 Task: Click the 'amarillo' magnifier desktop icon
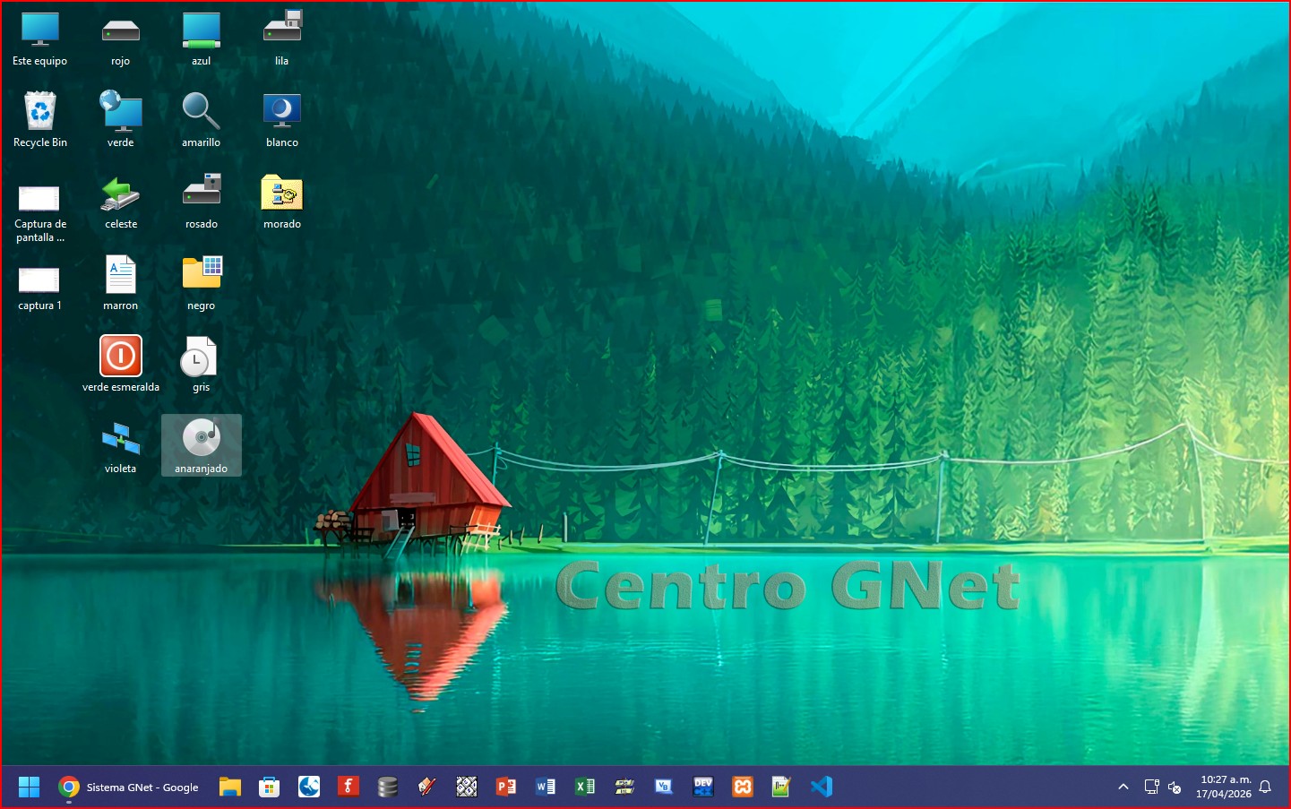pyautogui.click(x=201, y=112)
